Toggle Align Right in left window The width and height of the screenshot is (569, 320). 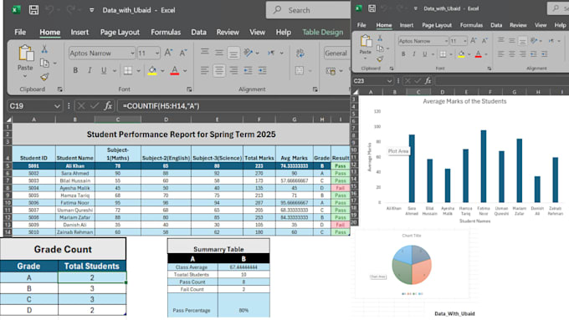click(233, 70)
